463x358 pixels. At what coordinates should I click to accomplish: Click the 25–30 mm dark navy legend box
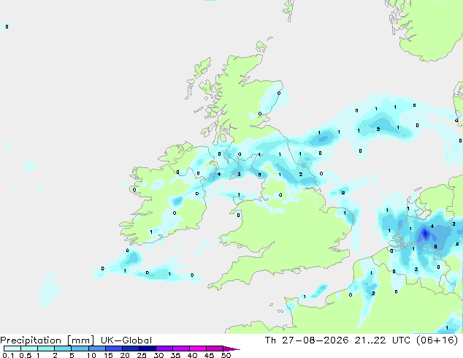[x=148, y=349]
